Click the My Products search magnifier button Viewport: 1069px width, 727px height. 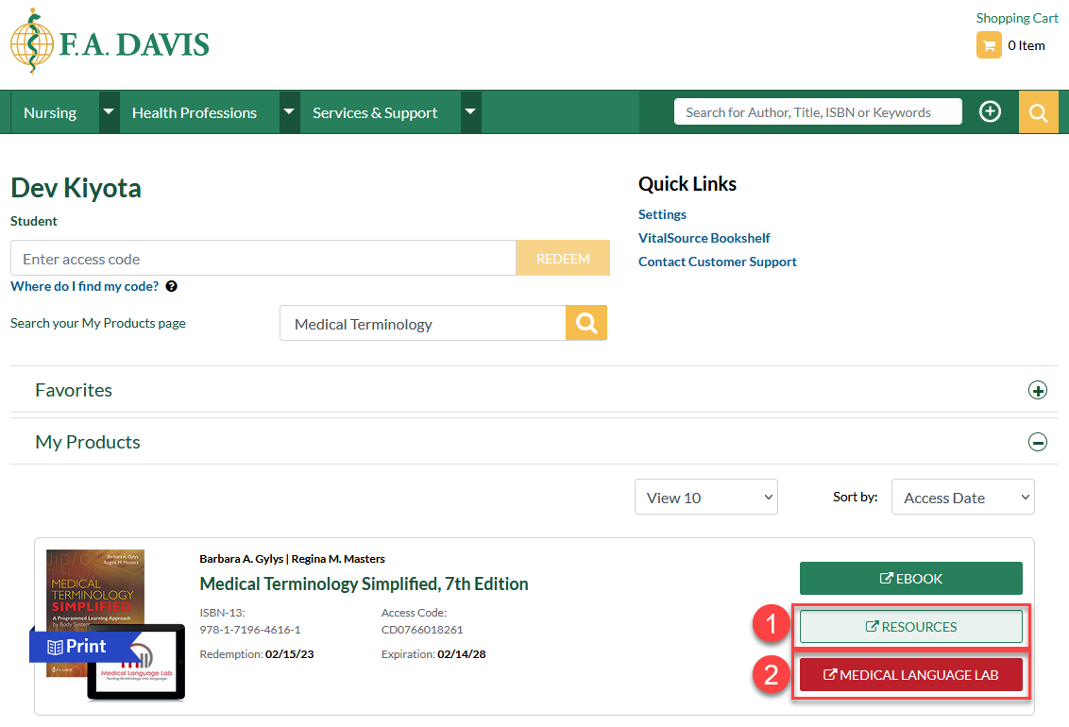pyautogui.click(x=586, y=323)
